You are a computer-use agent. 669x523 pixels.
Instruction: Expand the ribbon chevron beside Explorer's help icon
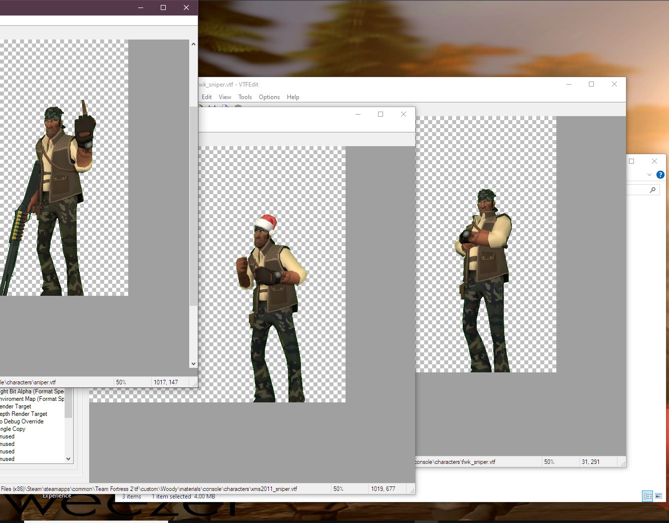pyautogui.click(x=649, y=175)
